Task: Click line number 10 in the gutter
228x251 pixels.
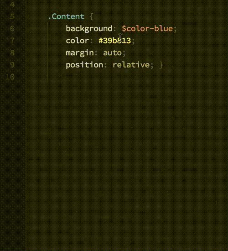Action: (x=10, y=77)
